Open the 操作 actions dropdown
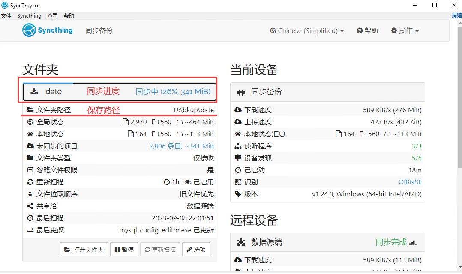The height and width of the screenshot is (274, 462). [405, 31]
